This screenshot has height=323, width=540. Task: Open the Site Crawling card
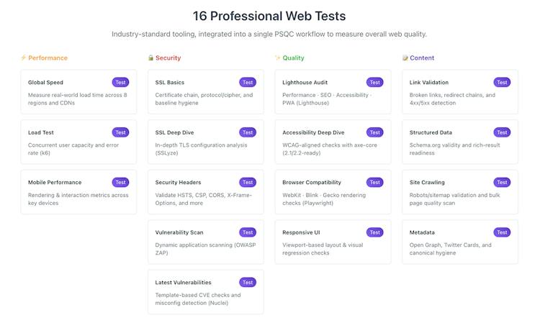[x=460, y=192]
